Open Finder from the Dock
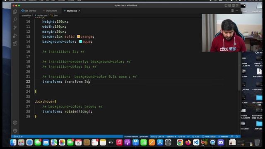The height and width of the screenshot is (149, 265). [x=13, y=142]
